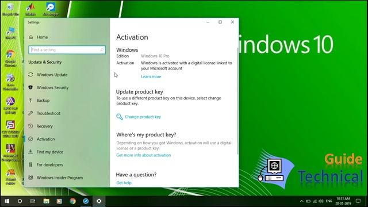This screenshot has height=207, width=368.
Task: Click the search magnifier in Find a setting
Action: pos(102,50)
